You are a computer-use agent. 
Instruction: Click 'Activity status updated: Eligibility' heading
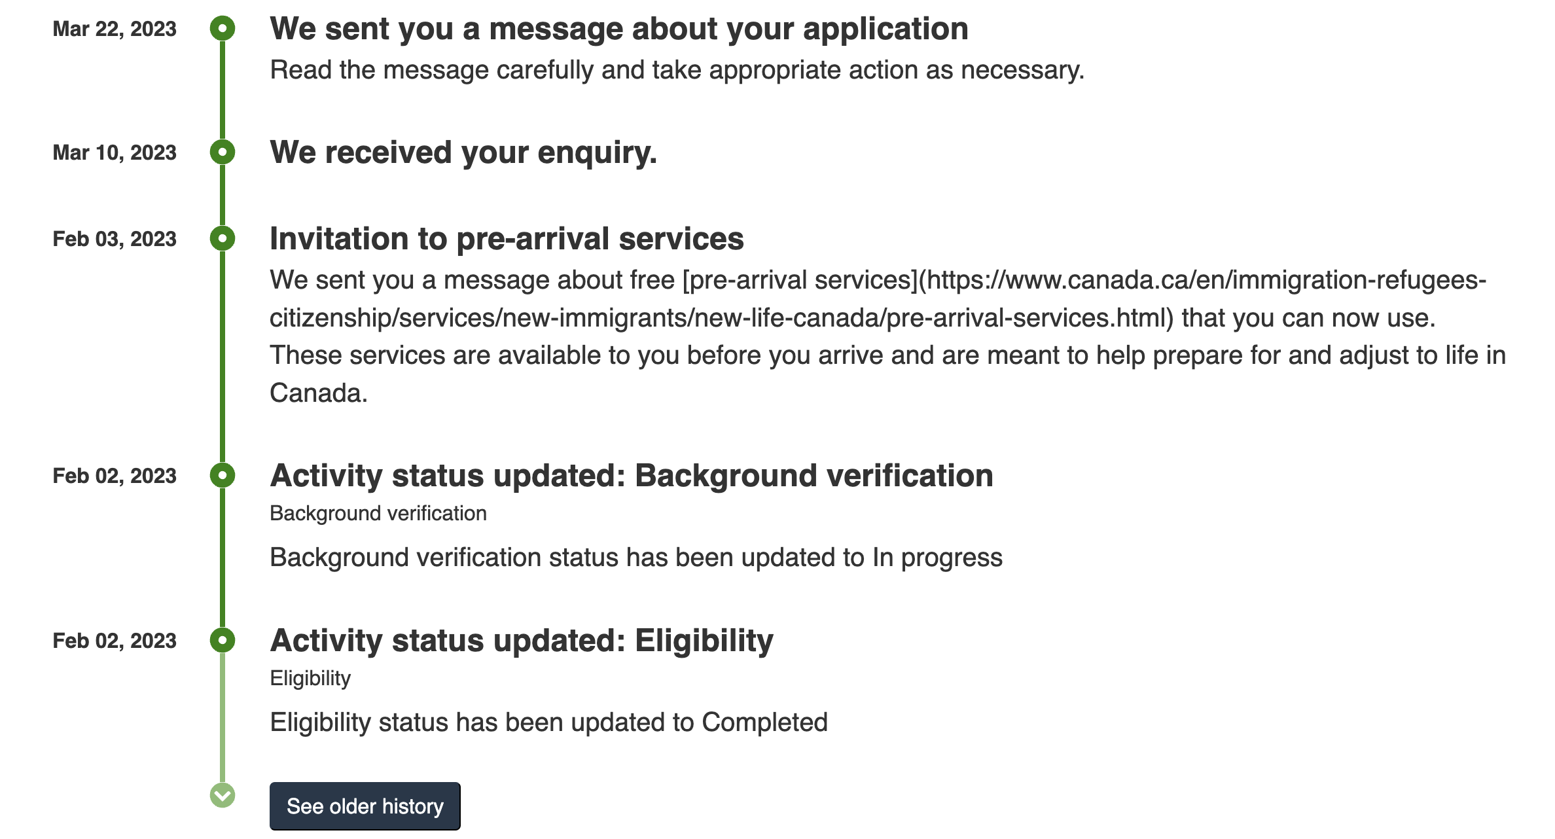[522, 641]
